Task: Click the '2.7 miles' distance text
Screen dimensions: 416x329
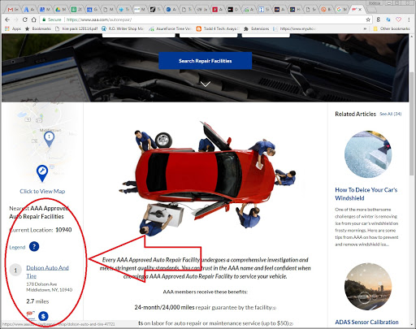Action: coord(37,301)
